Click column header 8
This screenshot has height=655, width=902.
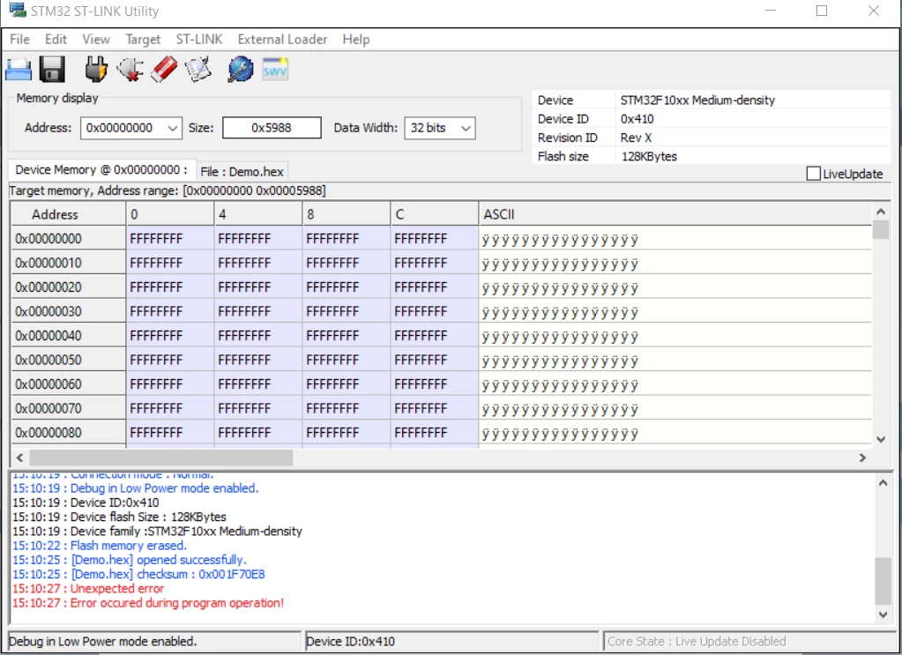[347, 214]
